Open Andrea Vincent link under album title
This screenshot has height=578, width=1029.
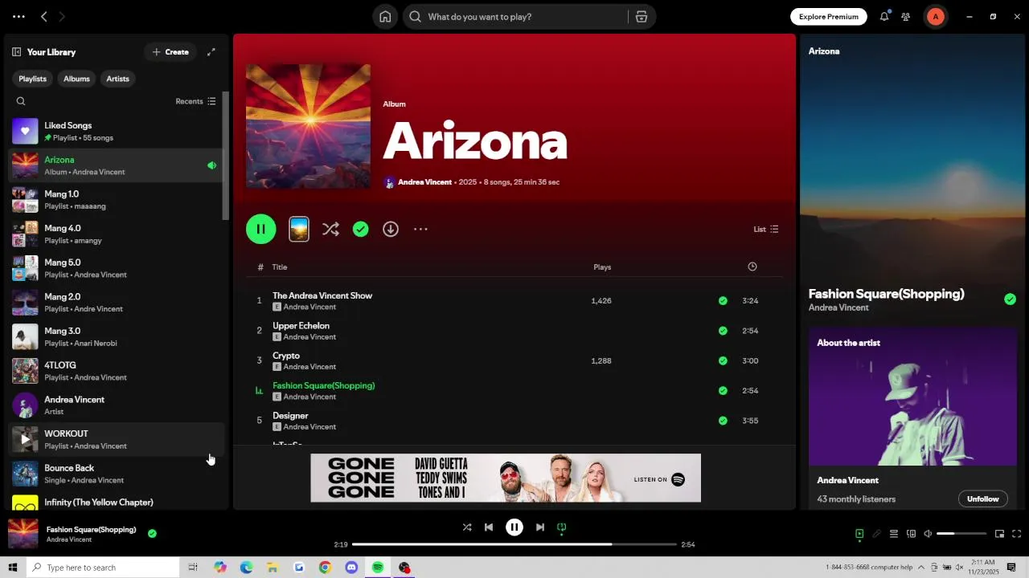[424, 182]
